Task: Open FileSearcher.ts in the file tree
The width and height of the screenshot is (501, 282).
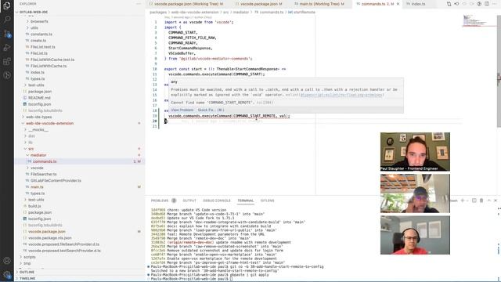Action: tap(44, 174)
